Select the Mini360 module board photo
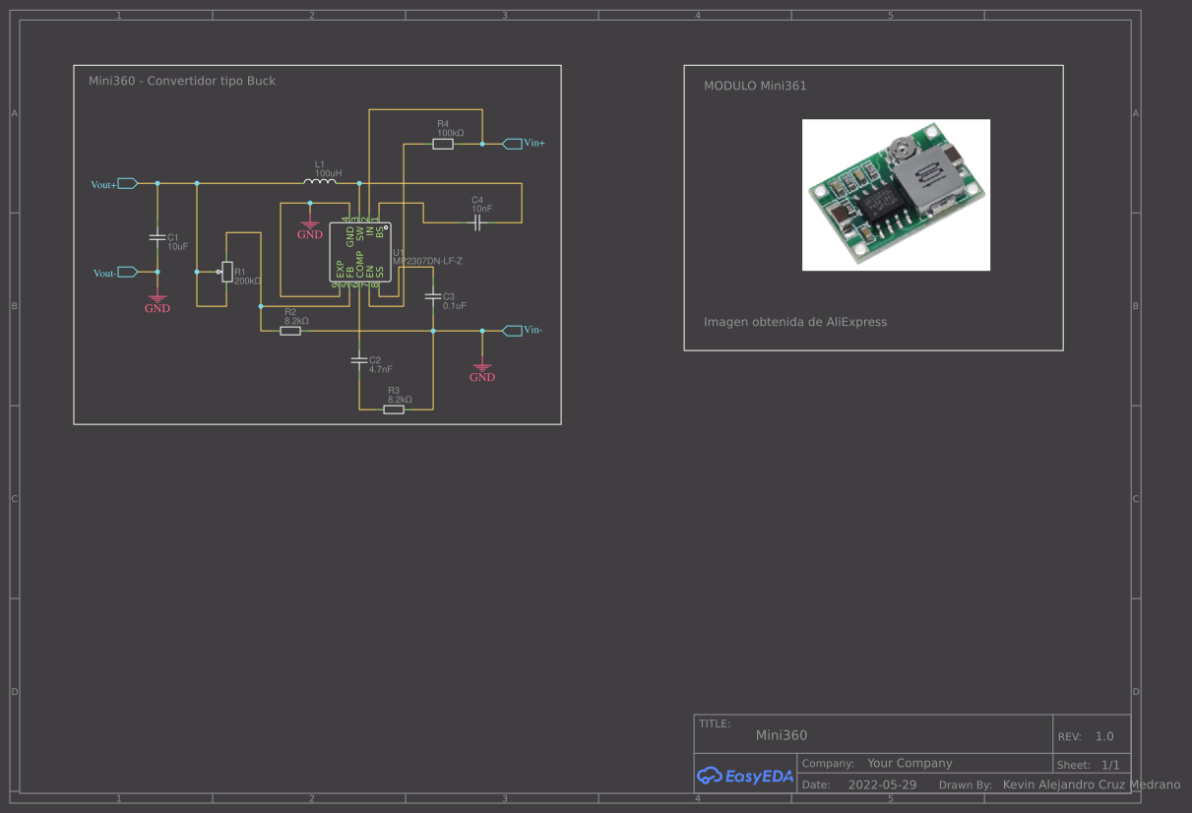Screen dimensions: 1192x813 coord(896,195)
